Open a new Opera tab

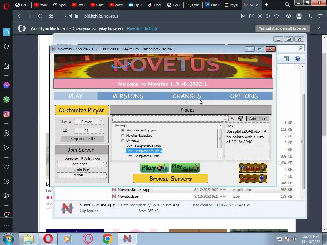[x=266, y=4]
